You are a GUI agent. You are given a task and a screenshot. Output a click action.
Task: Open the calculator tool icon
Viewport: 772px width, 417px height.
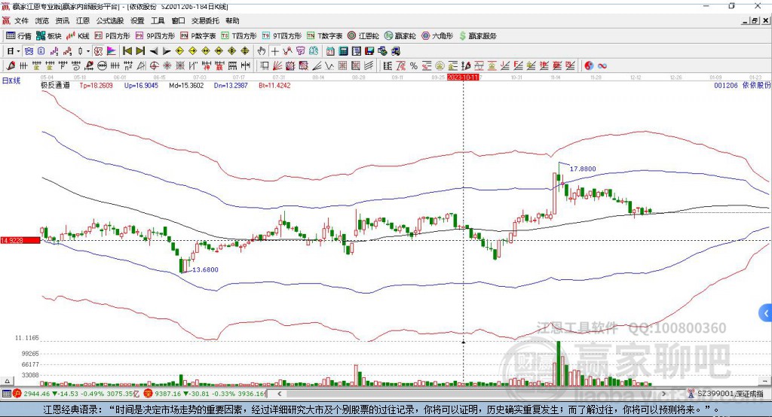click(x=344, y=50)
